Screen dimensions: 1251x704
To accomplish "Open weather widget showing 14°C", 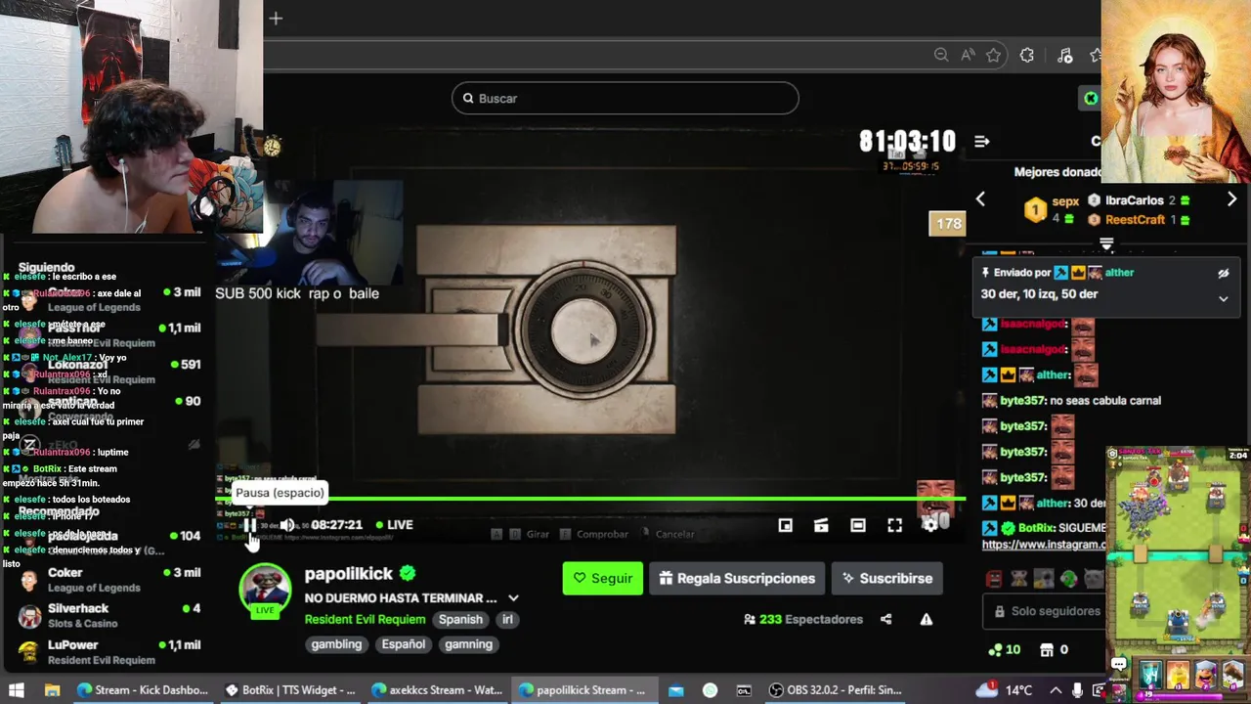I will (x=1005, y=689).
